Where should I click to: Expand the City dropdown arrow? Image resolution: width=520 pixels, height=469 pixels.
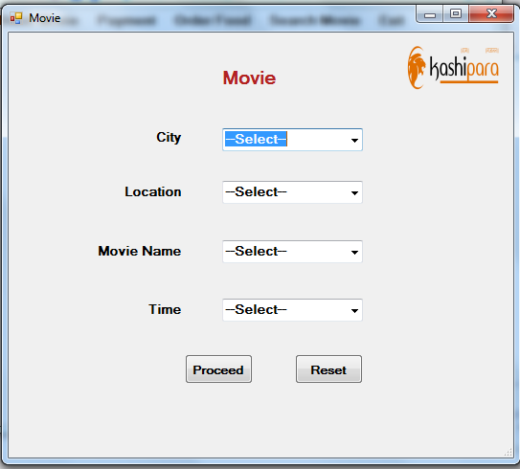tap(354, 140)
